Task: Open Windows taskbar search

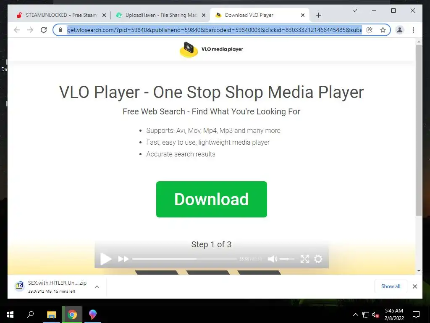Action: click(30, 314)
